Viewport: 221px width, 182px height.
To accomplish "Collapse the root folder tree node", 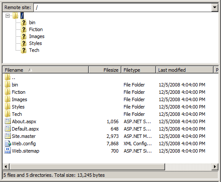I will (x=7, y=16).
